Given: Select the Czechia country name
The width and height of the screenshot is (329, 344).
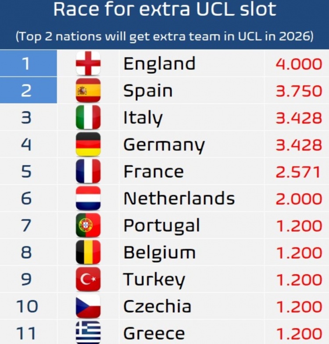Looking at the screenshot, I should click(x=157, y=306).
